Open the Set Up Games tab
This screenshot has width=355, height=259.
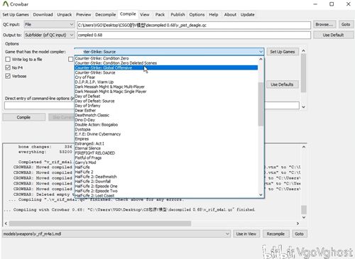[16, 15]
